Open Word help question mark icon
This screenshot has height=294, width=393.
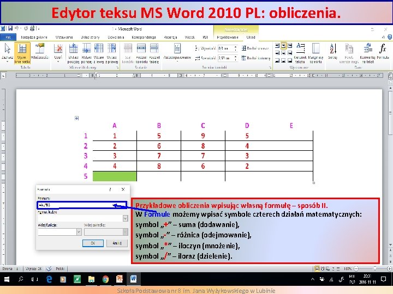pyautogui.click(x=390, y=37)
